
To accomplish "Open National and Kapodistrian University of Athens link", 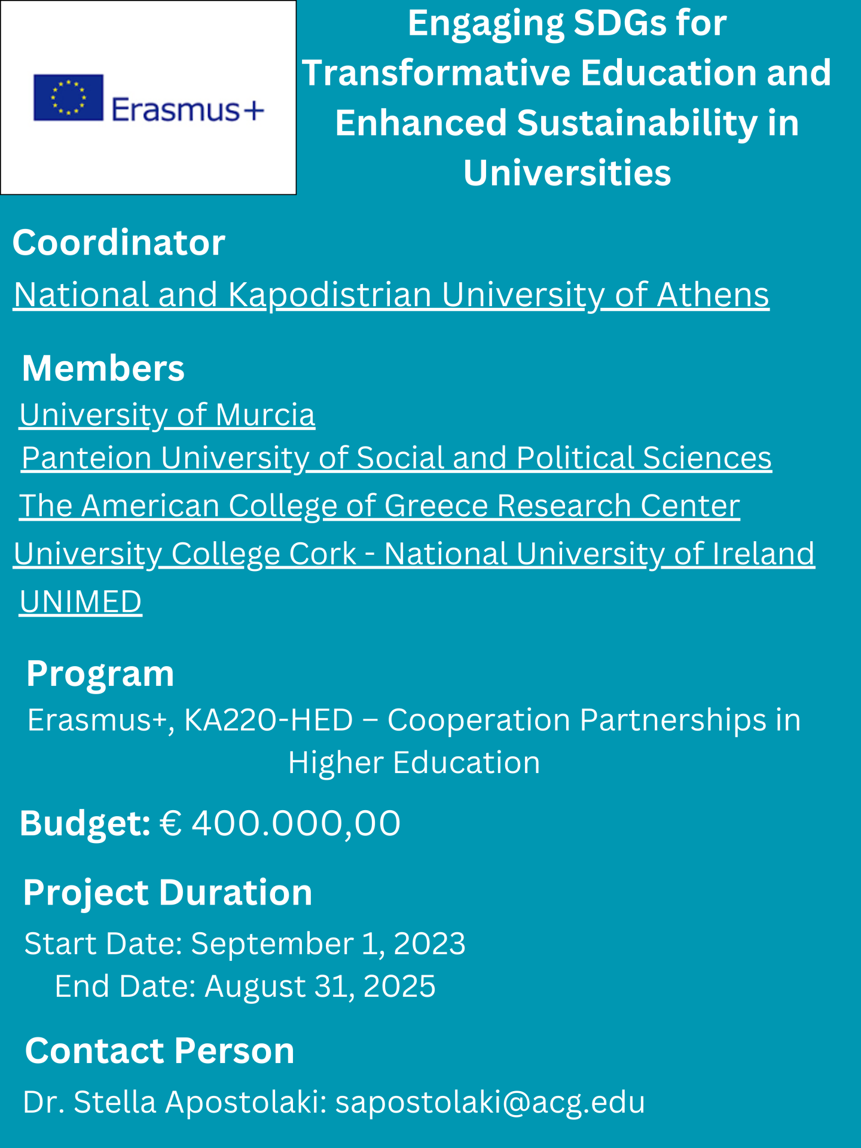I will 391,295.
